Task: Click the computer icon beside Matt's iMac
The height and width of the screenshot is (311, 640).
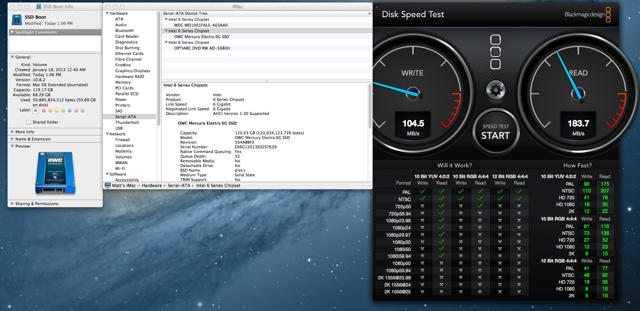Action: tap(108, 186)
